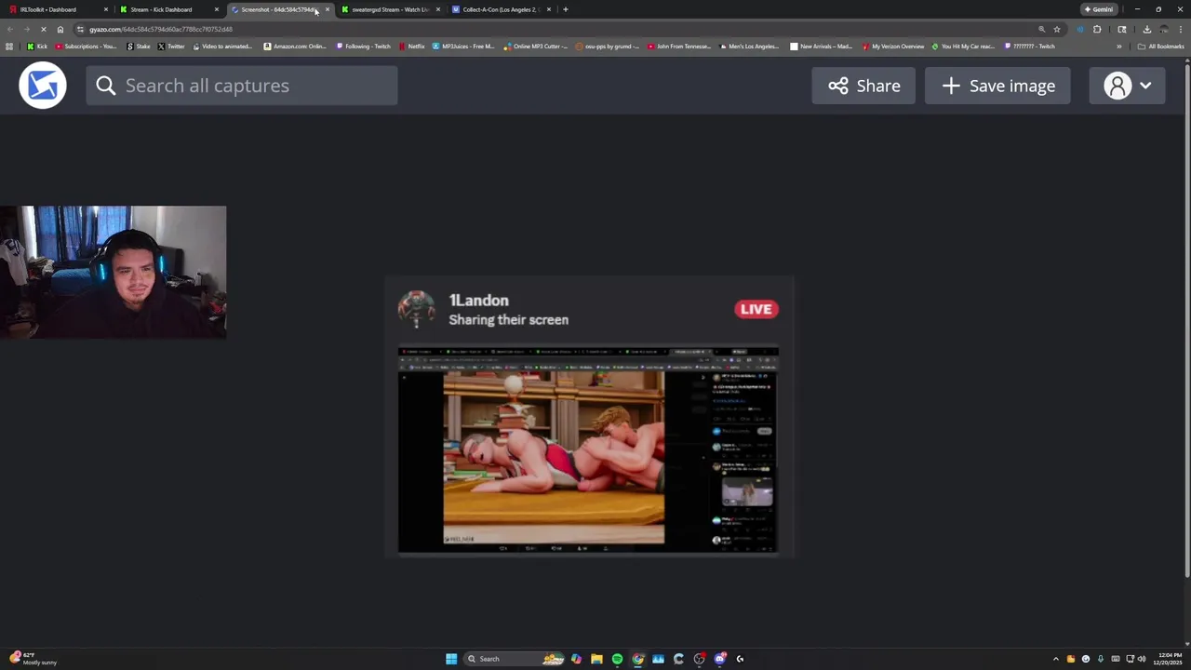Click the zoom magnifier in address bar

1041,29
